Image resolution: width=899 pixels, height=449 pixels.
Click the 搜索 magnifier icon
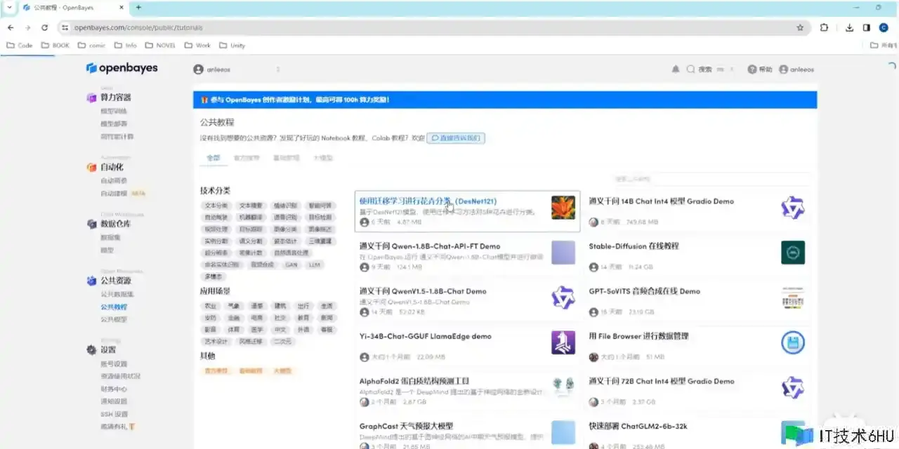coord(690,69)
